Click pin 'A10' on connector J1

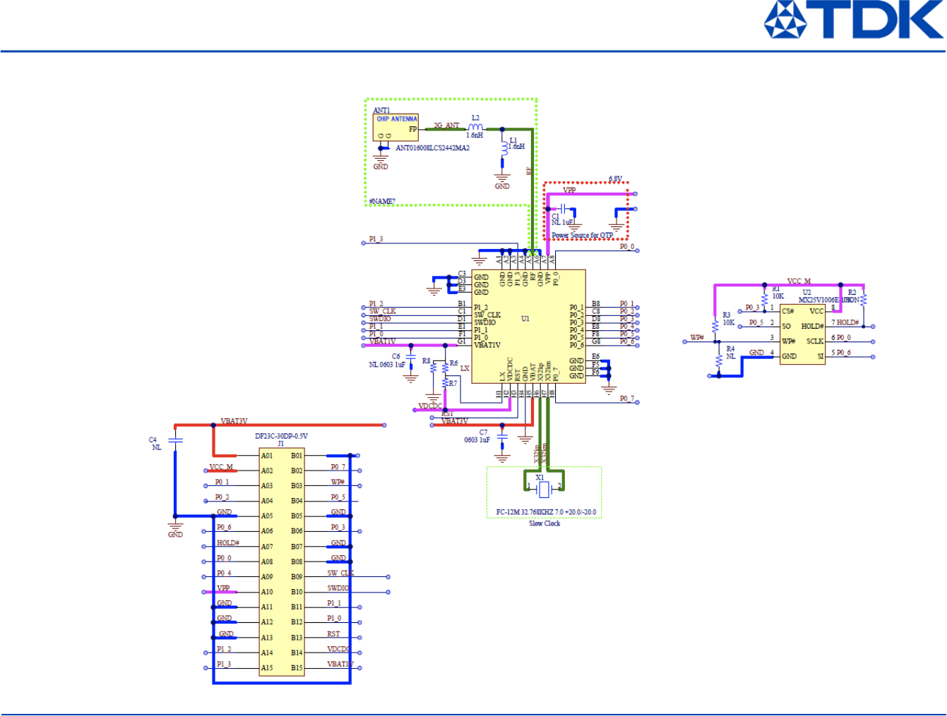[267, 592]
